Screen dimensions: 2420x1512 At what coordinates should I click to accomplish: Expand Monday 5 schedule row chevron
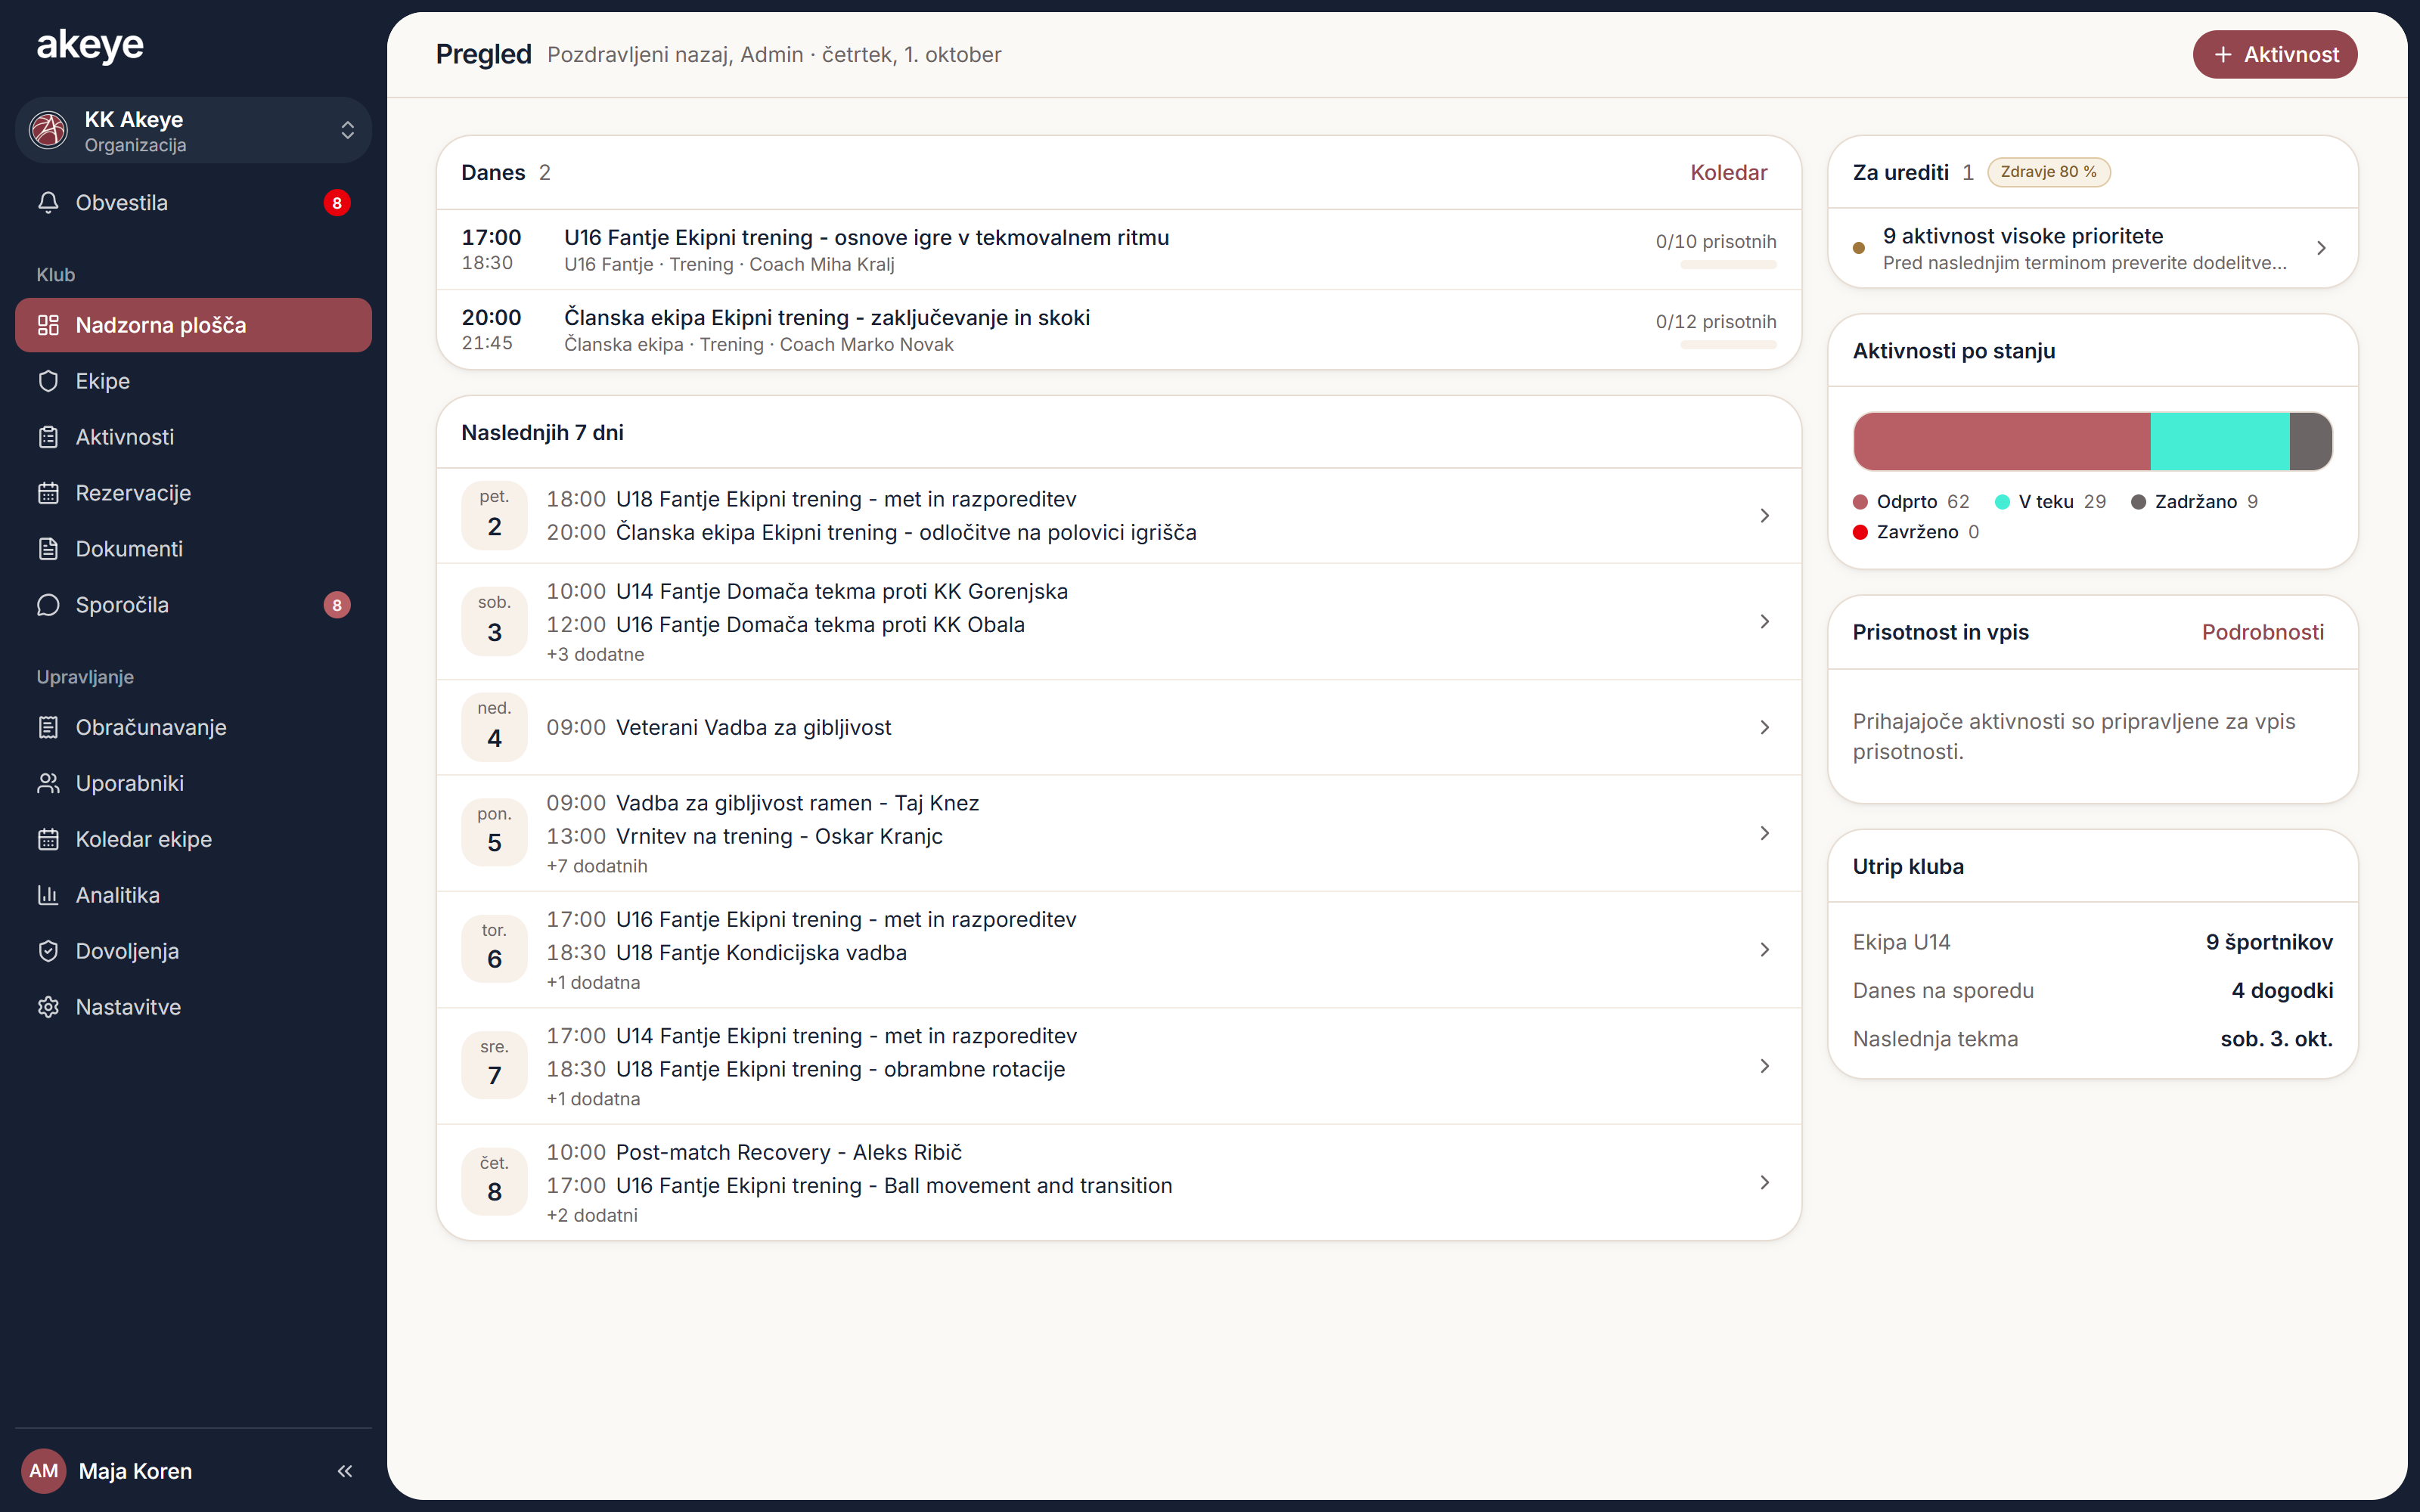tap(1765, 833)
